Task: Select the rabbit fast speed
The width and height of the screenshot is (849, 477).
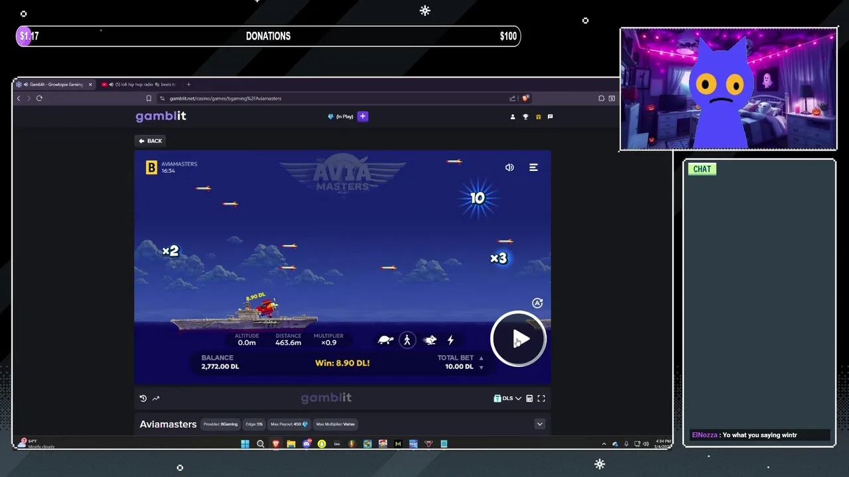Action: [x=430, y=340]
